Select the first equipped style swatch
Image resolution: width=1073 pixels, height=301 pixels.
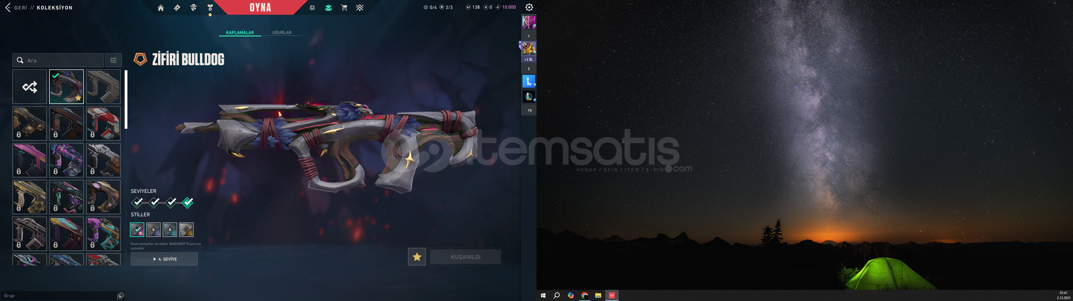(x=137, y=230)
